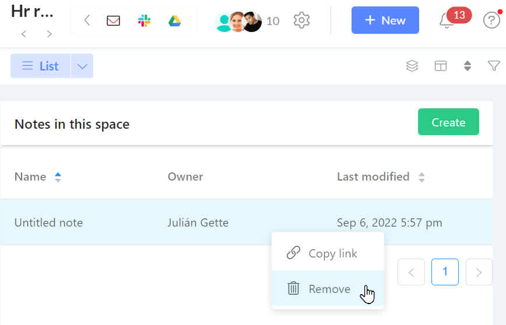The image size is (506, 325).
Task: Expand the List view dropdown arrow
Action: [x=82, y=66]
